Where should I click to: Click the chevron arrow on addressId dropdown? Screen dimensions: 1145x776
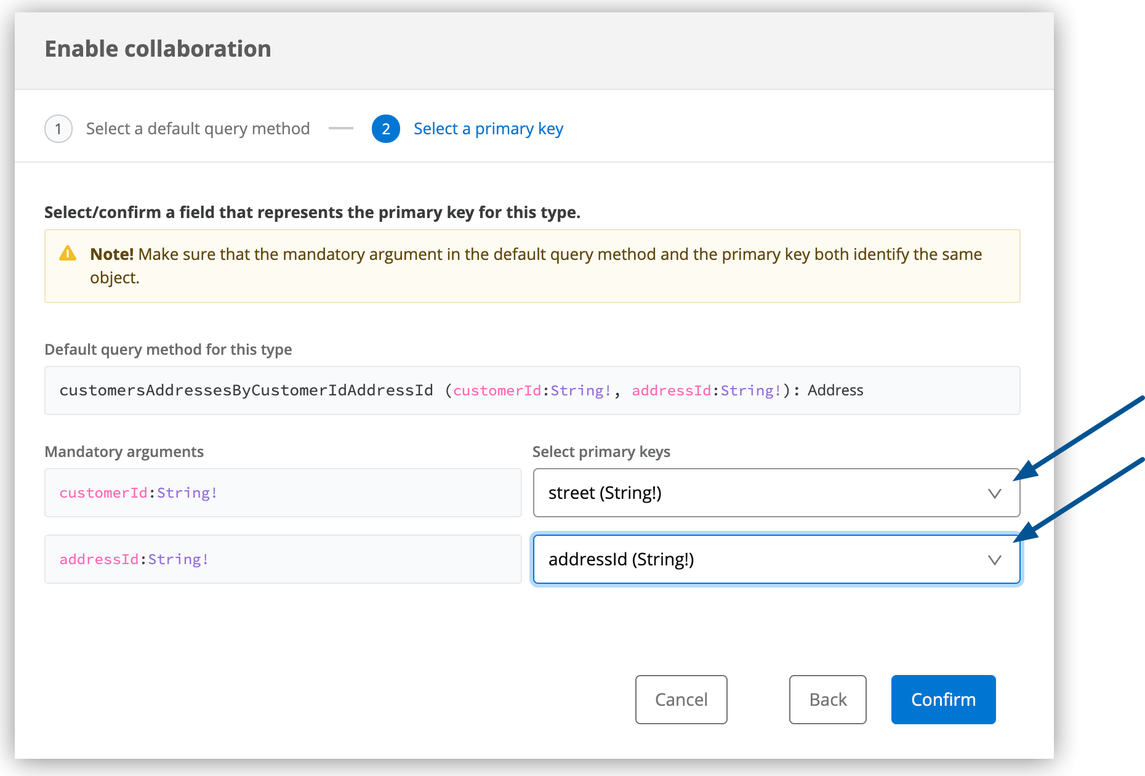coord(994,560)
